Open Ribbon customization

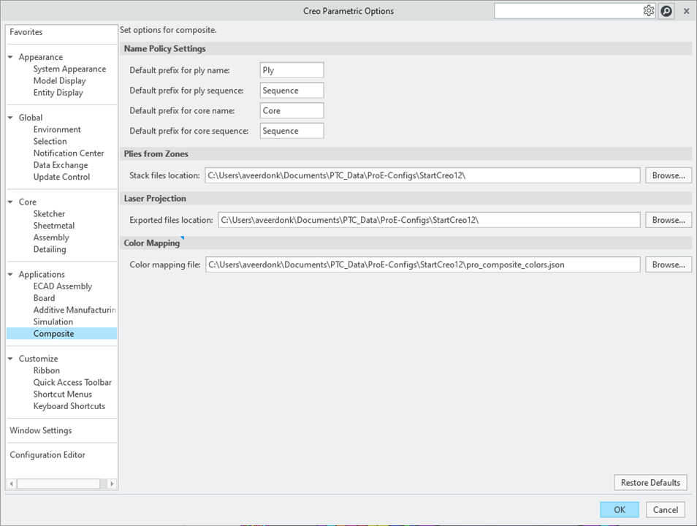tap(46, 370)
